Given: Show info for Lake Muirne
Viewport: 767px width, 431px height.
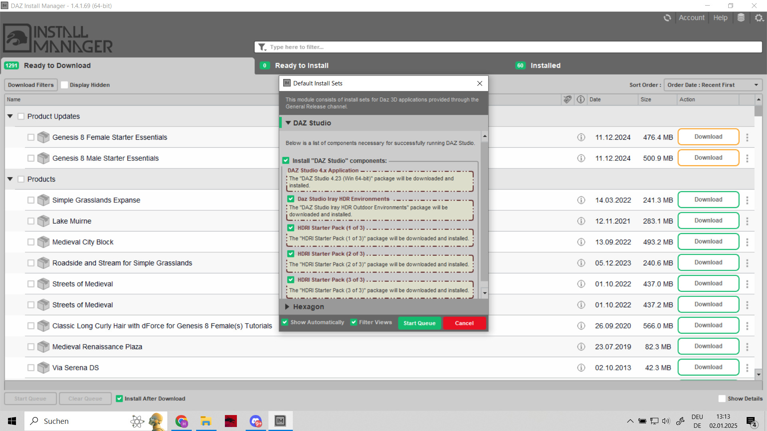Looking at the screenshot, I should [x=581, y=221].
